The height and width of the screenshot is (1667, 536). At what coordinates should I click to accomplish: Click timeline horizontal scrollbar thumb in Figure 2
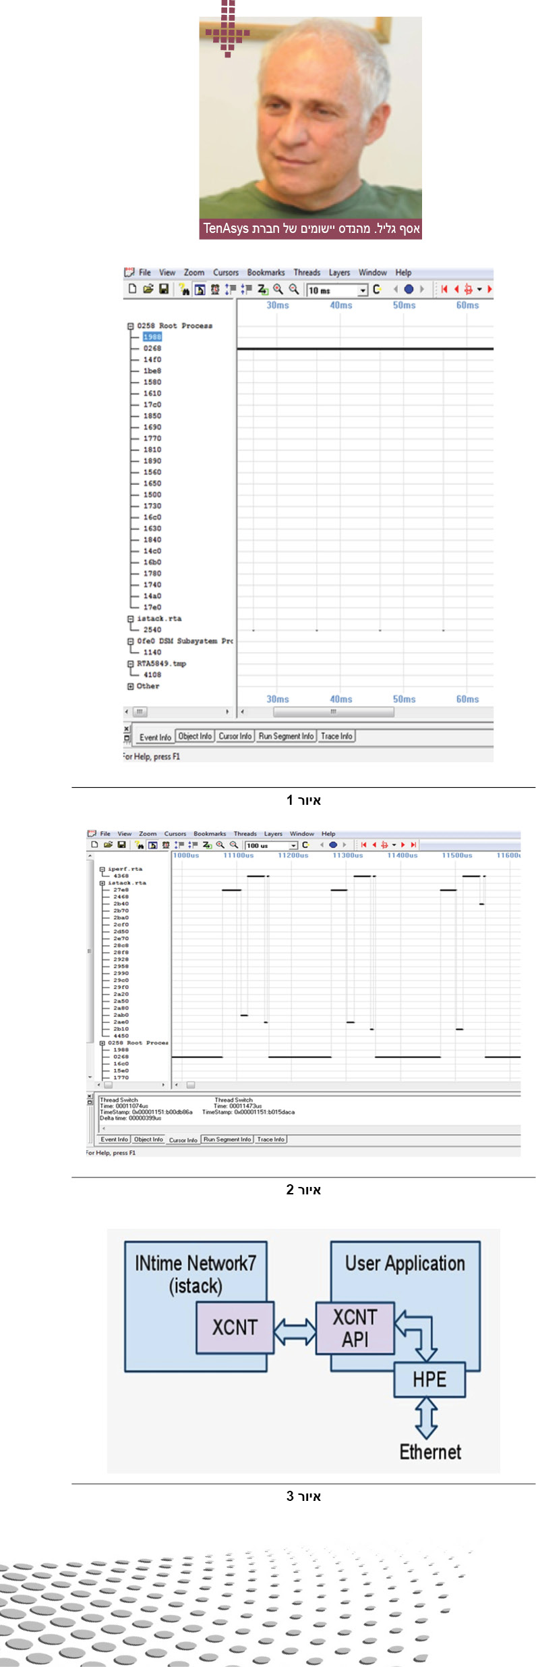[x=191, y=1085]
